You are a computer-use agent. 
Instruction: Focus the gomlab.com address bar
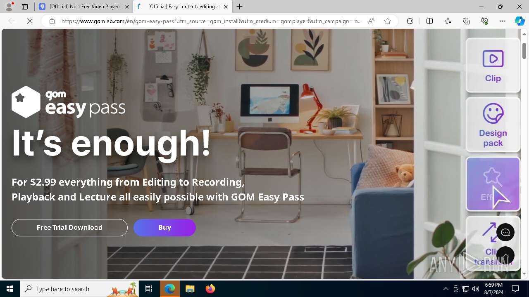click(x=211, y=21)
